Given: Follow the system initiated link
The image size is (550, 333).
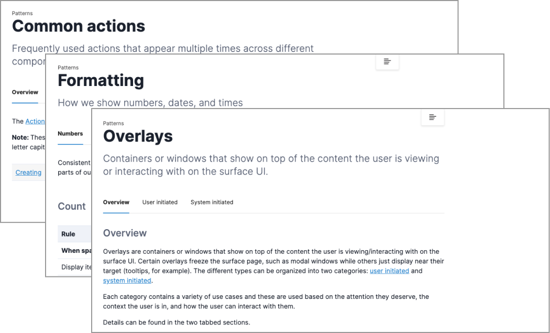Looking at the screenshot, I should pyautogui.click(x=127, y=281).
